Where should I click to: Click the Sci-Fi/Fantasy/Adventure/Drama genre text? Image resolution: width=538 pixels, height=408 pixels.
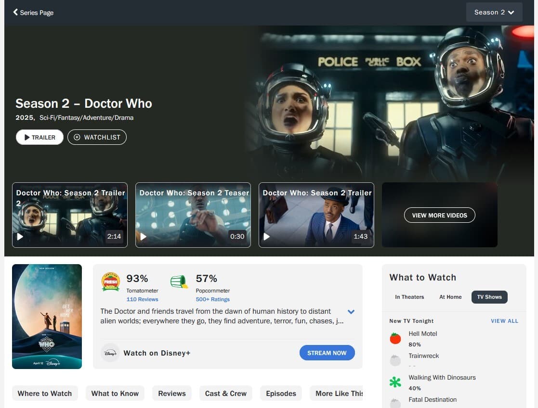(x=87, y=117)
